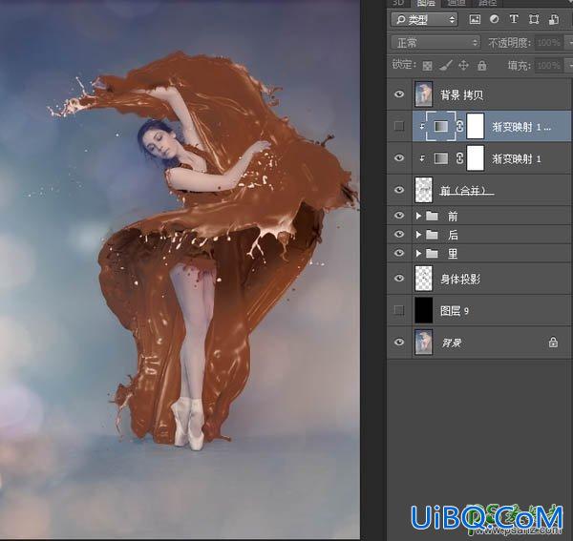This screenshot has width=573, height=541.
Task: Select 身体投影 layer thumbnail
Action: point(424,279)
